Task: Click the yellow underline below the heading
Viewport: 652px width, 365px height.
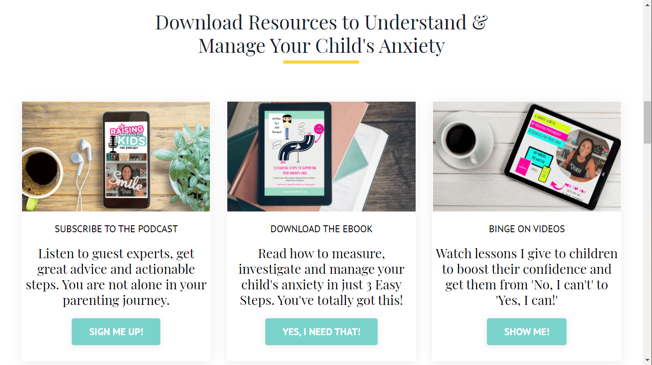Action: click(x=321, y=62)
